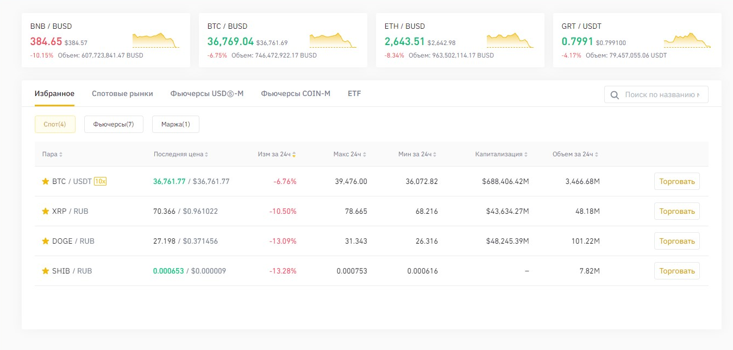Open the ETH / BUSD sparkline chart
733x350 pixels.
[x=510, y=41]
